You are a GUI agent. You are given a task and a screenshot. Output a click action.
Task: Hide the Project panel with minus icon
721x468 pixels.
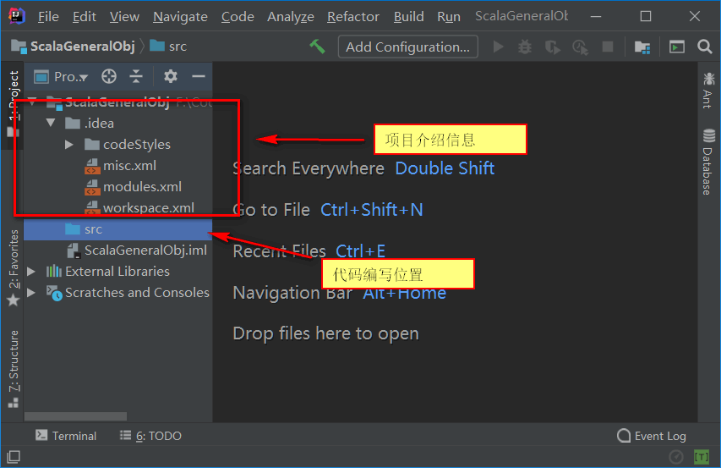[x=198, y=76]
